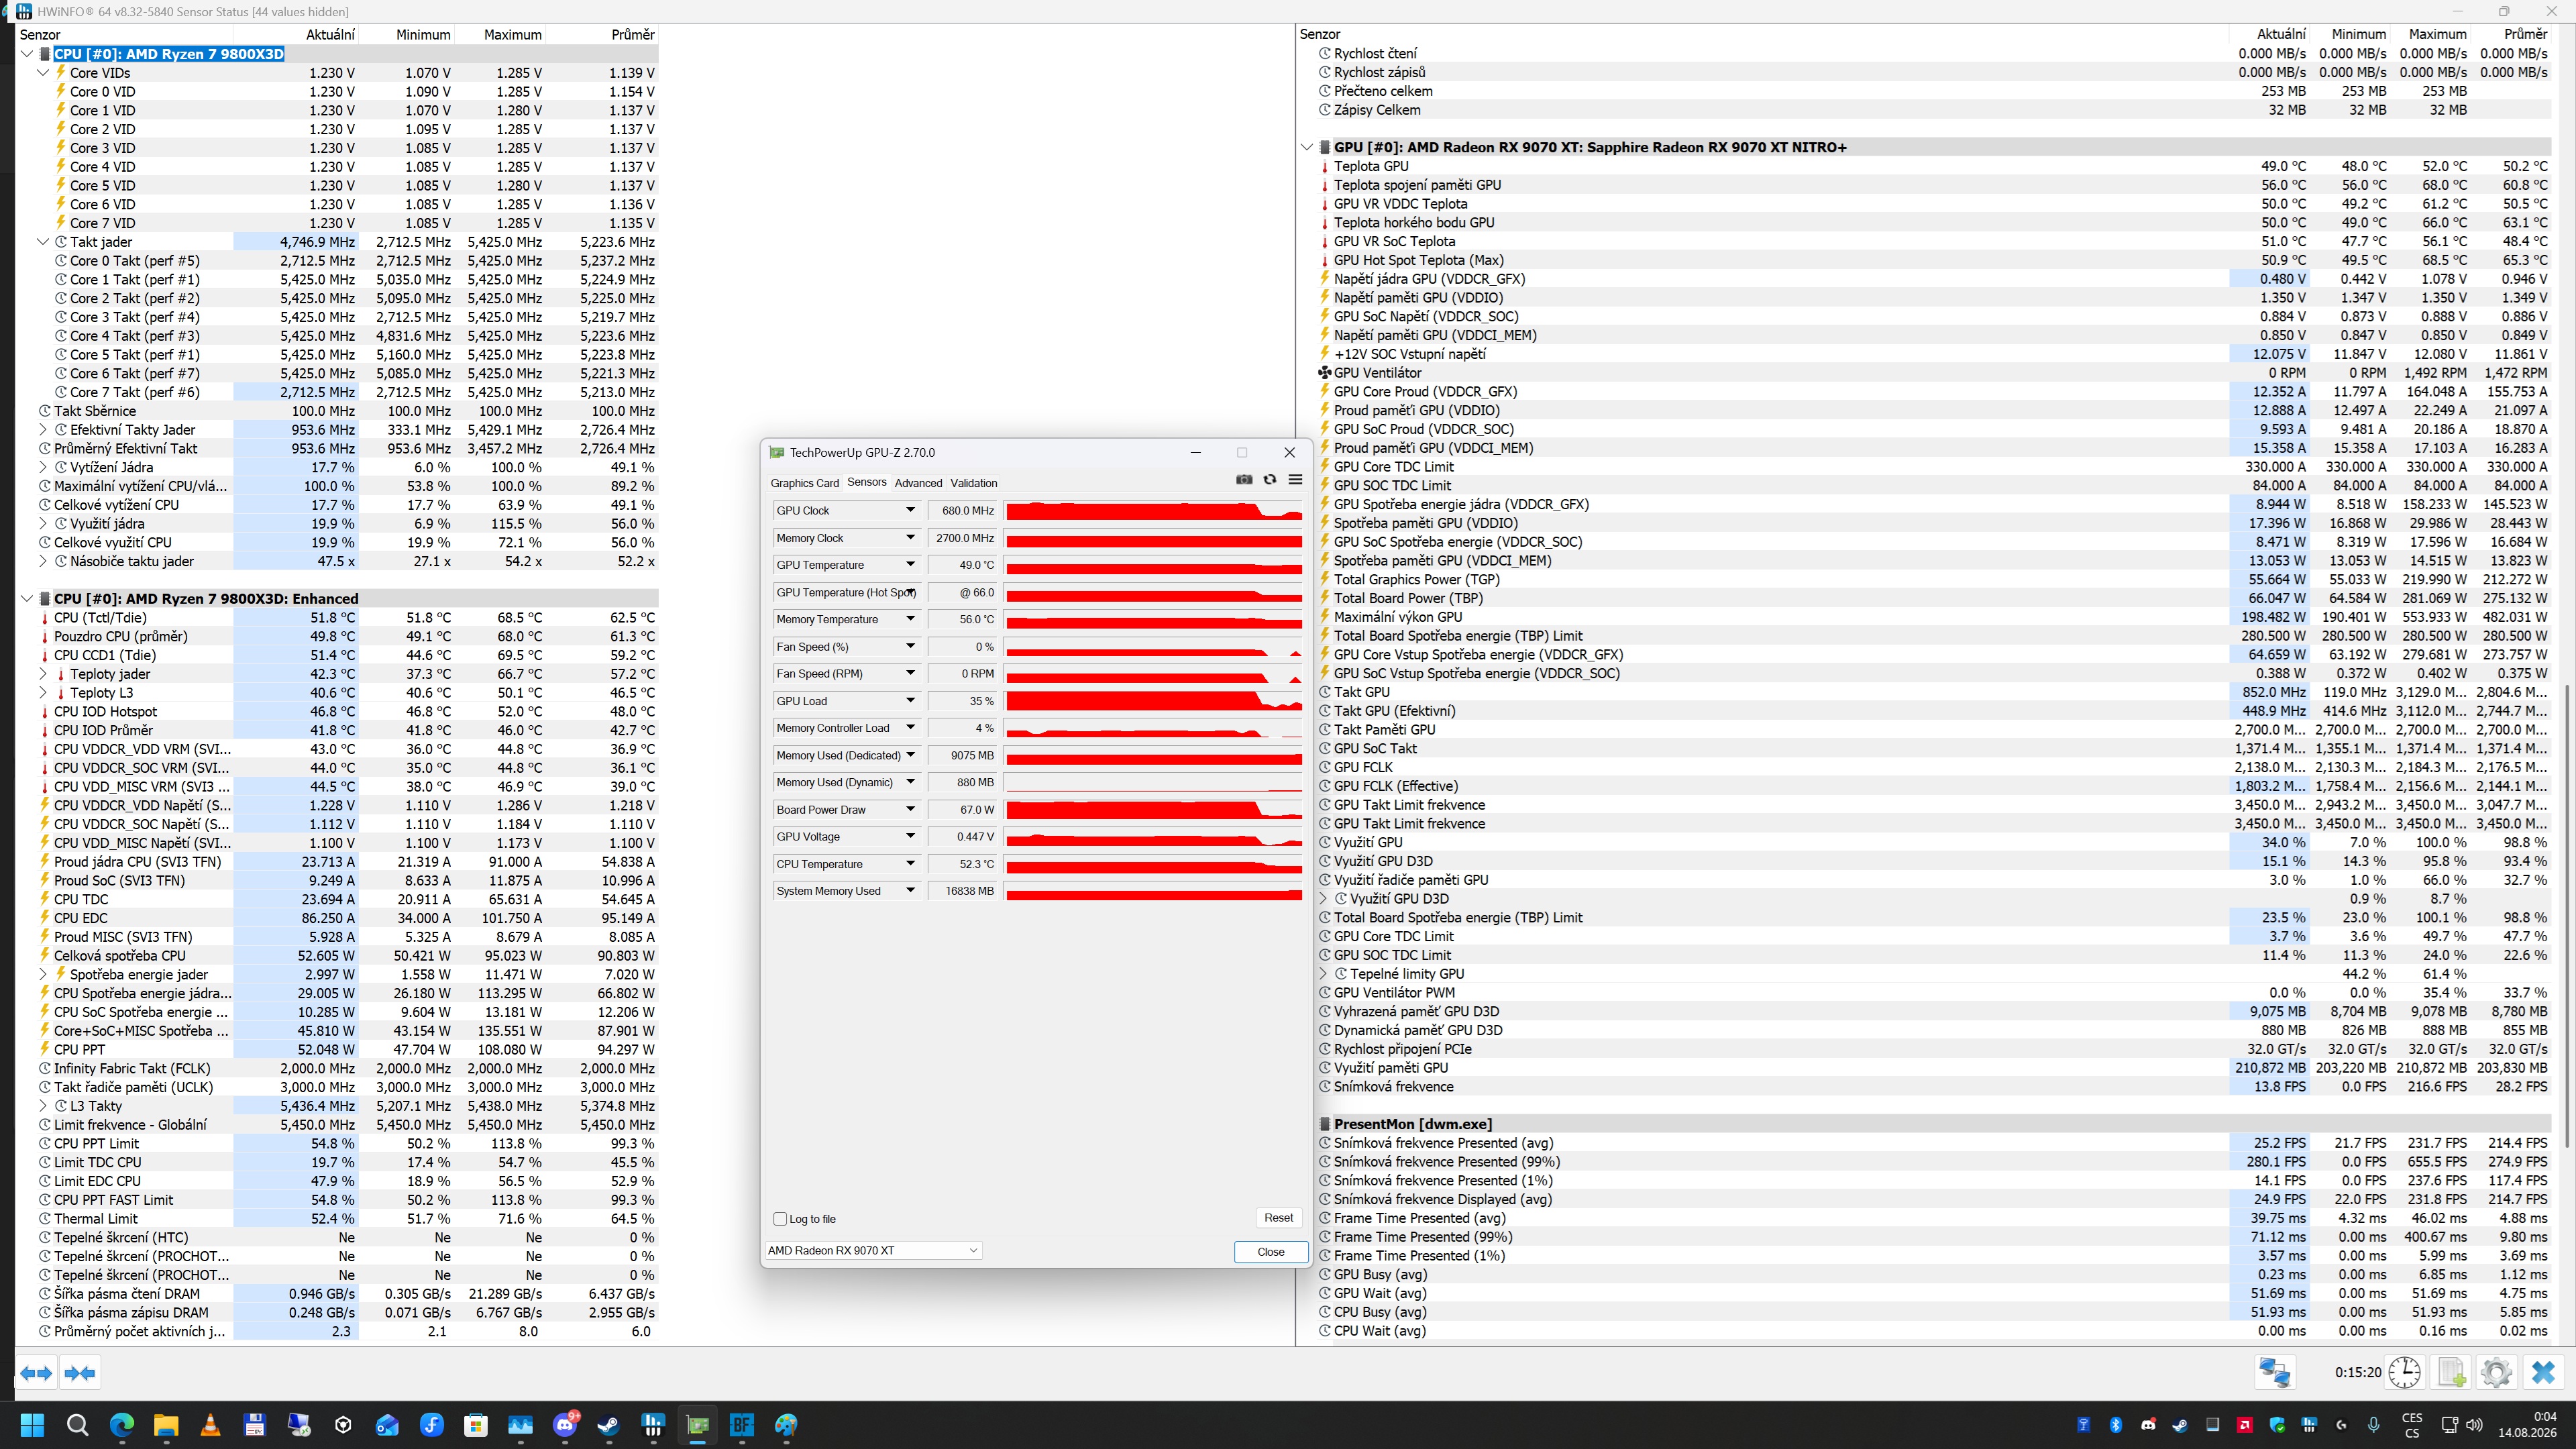
Task: Open the GPU Clock sensor dropdown in GPU-Z
Action: (910, 510)
